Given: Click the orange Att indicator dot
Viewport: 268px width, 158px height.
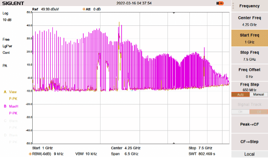Looking at the screenshot, I should point(84,9).
